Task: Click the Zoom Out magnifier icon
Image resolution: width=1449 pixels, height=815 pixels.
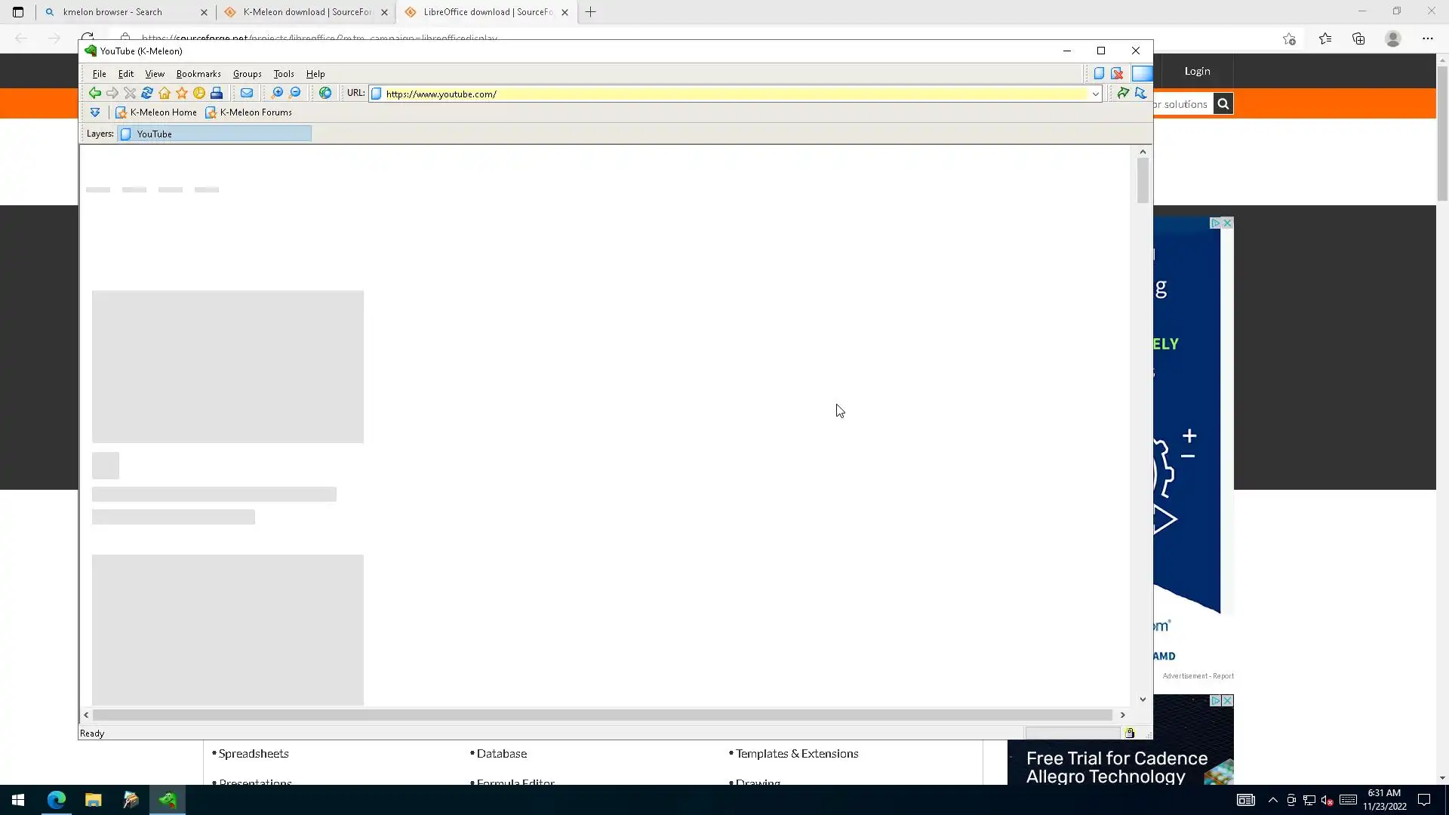Action: coord(295,93)
